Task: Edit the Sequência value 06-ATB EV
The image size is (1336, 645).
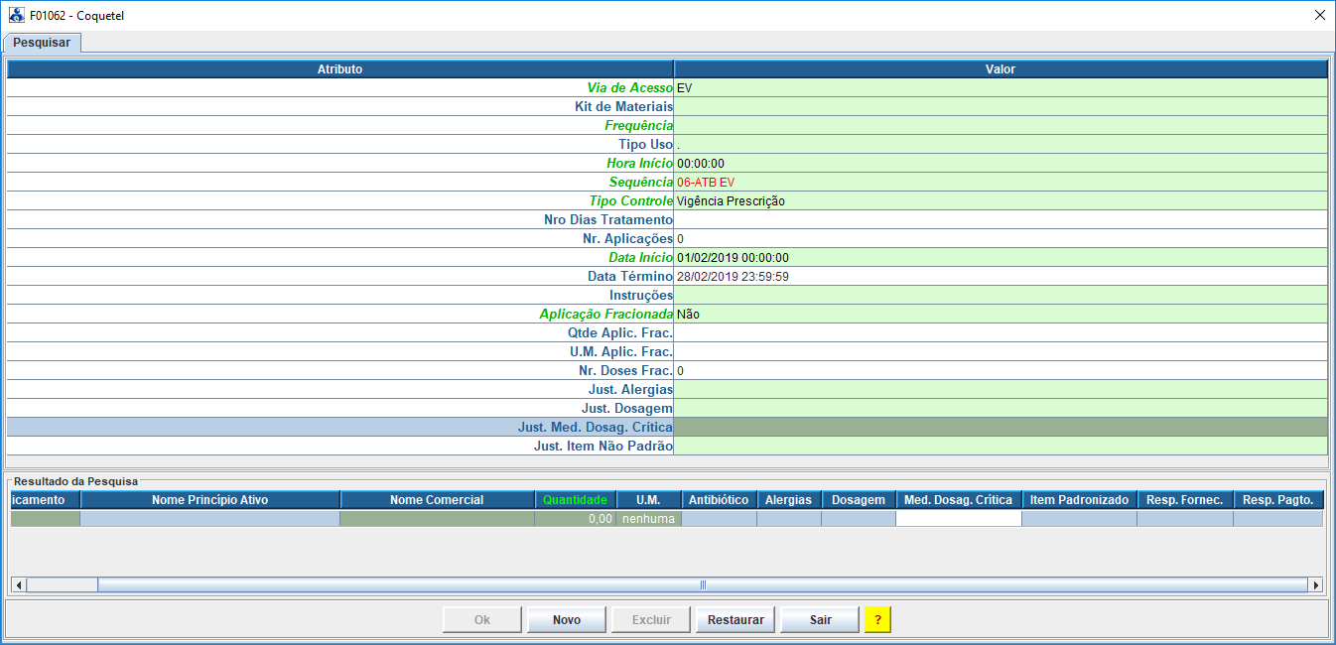Action: 1000,183
